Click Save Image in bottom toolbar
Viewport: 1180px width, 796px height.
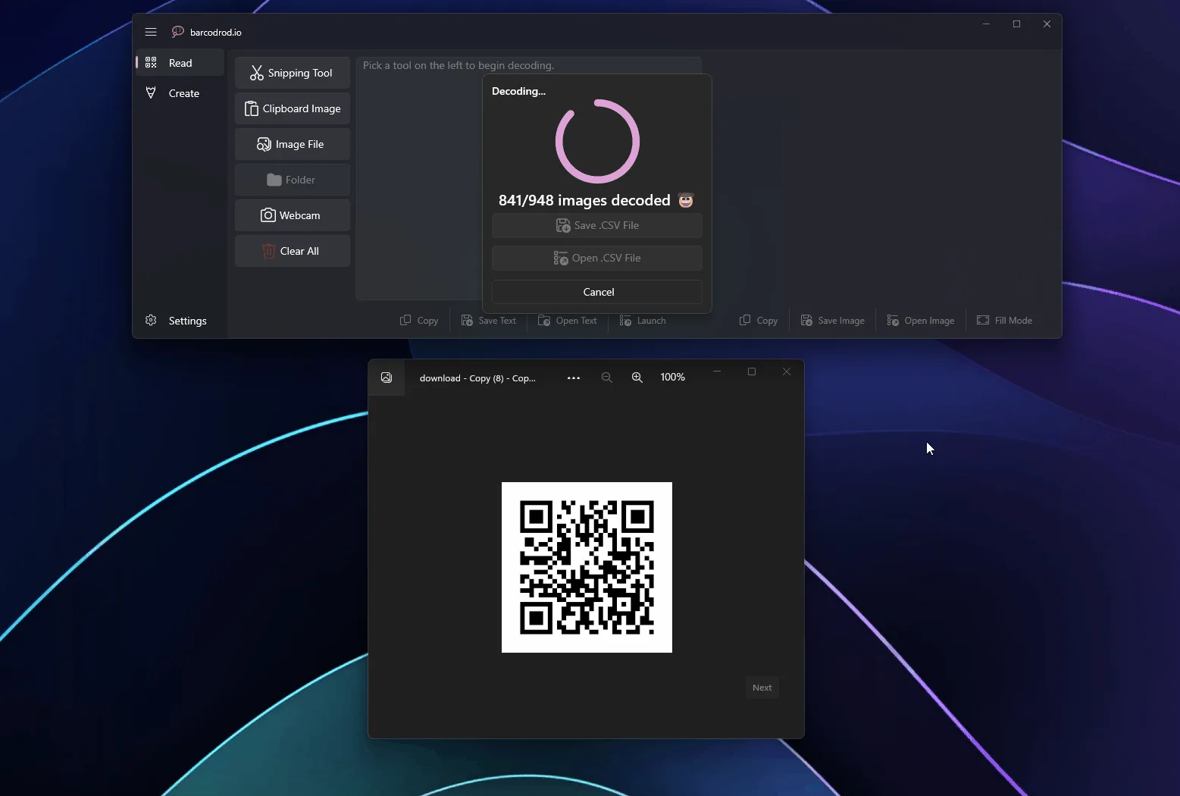833,321
